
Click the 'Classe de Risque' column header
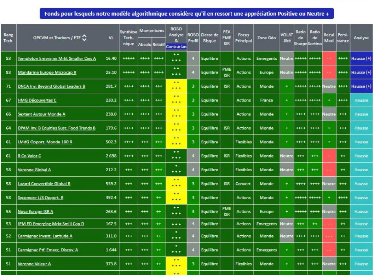point(210,38)
